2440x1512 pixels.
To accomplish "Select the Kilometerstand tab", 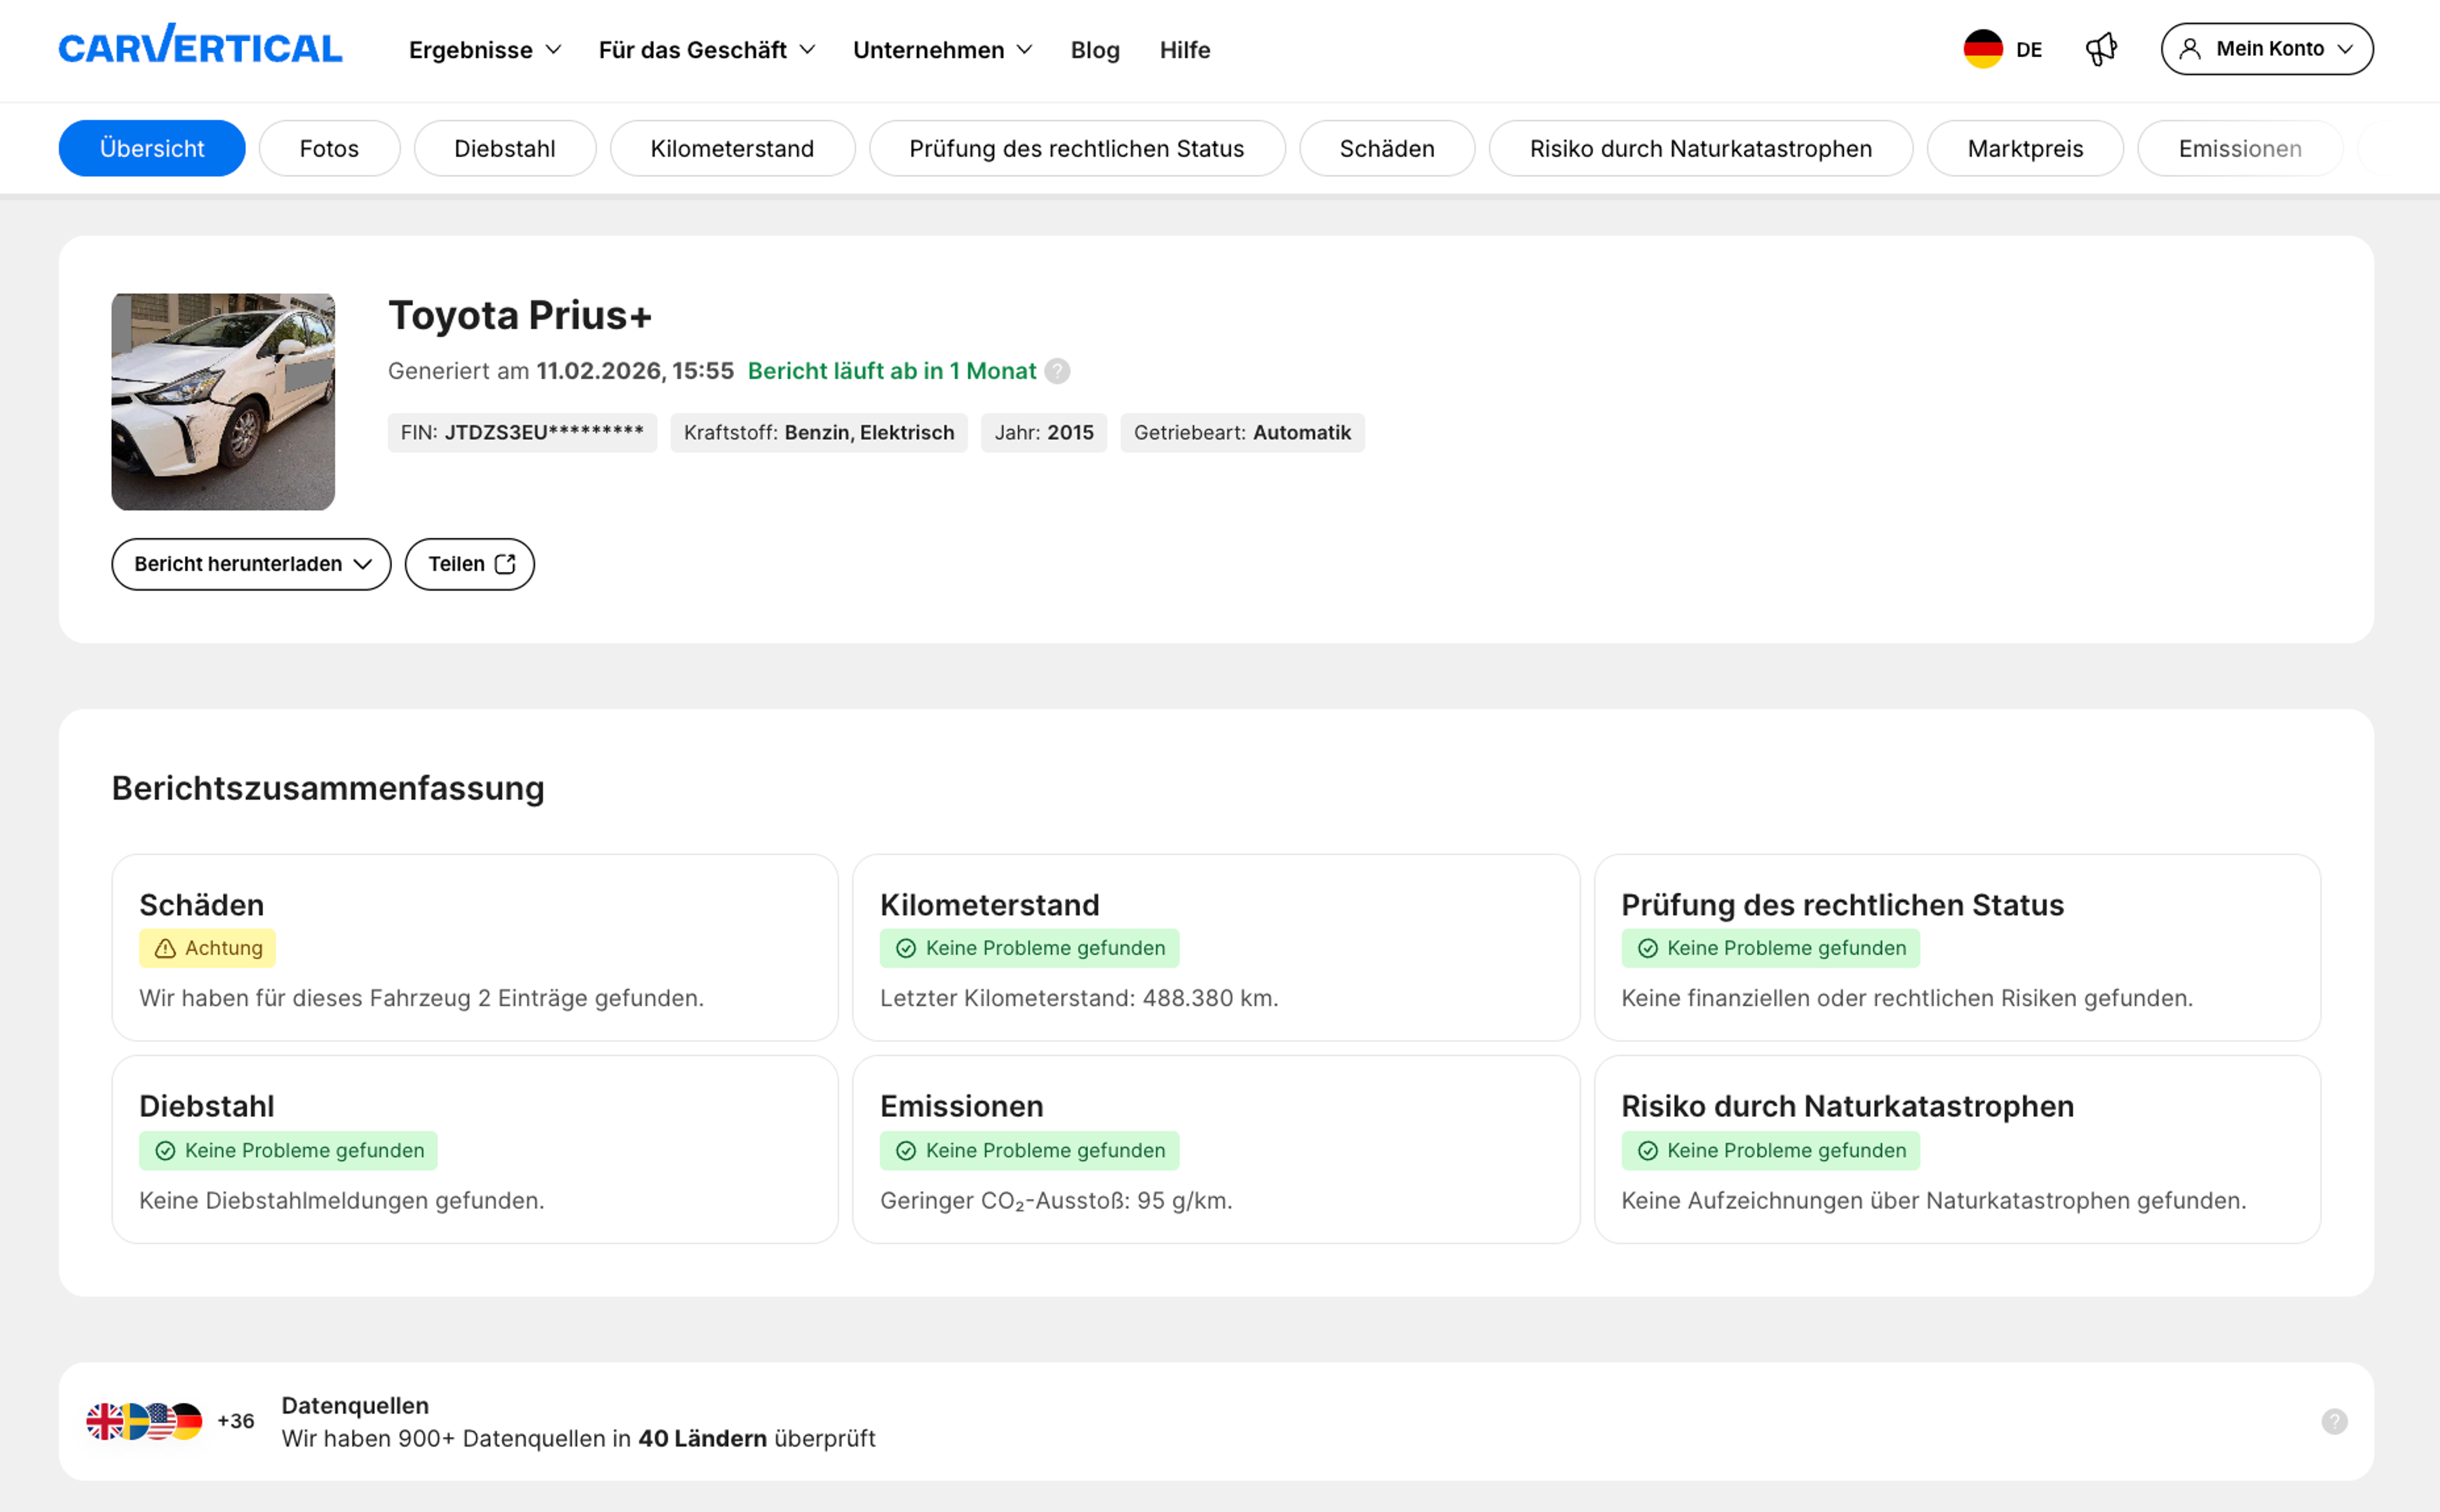I will (731, 148).
